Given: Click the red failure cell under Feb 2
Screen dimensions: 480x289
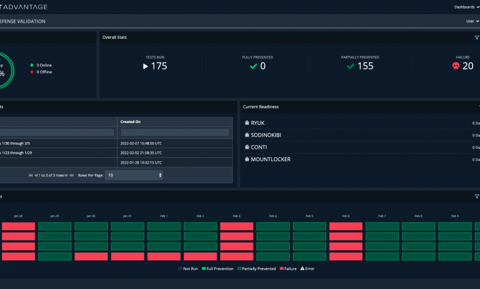Looking at the screenshot, I should pyautogui.click(x=200, y=256).
